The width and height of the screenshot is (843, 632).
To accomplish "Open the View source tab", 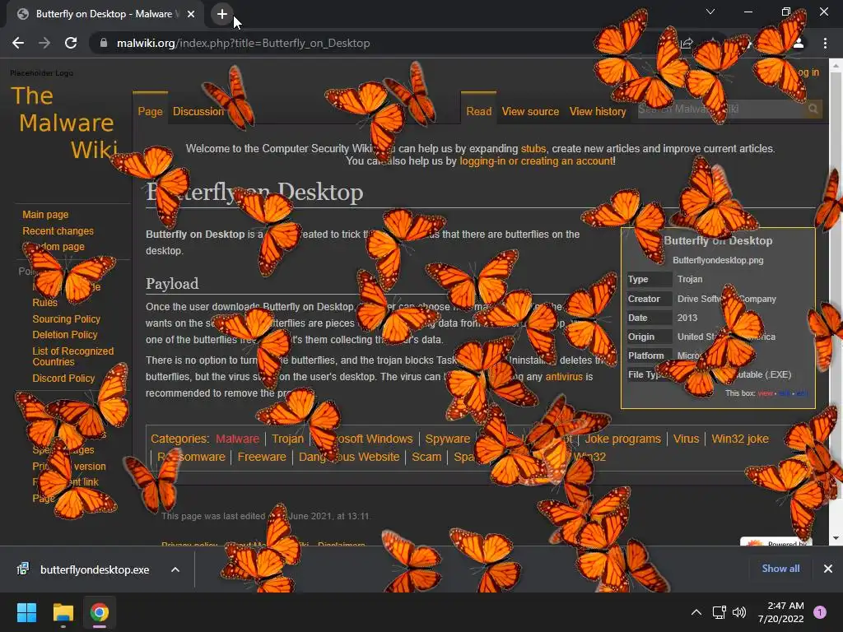I will point(530,111).
